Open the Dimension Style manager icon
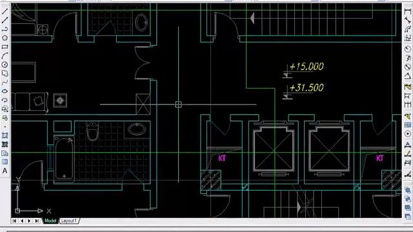Screen dimensions: 413x232 (408, 173)
